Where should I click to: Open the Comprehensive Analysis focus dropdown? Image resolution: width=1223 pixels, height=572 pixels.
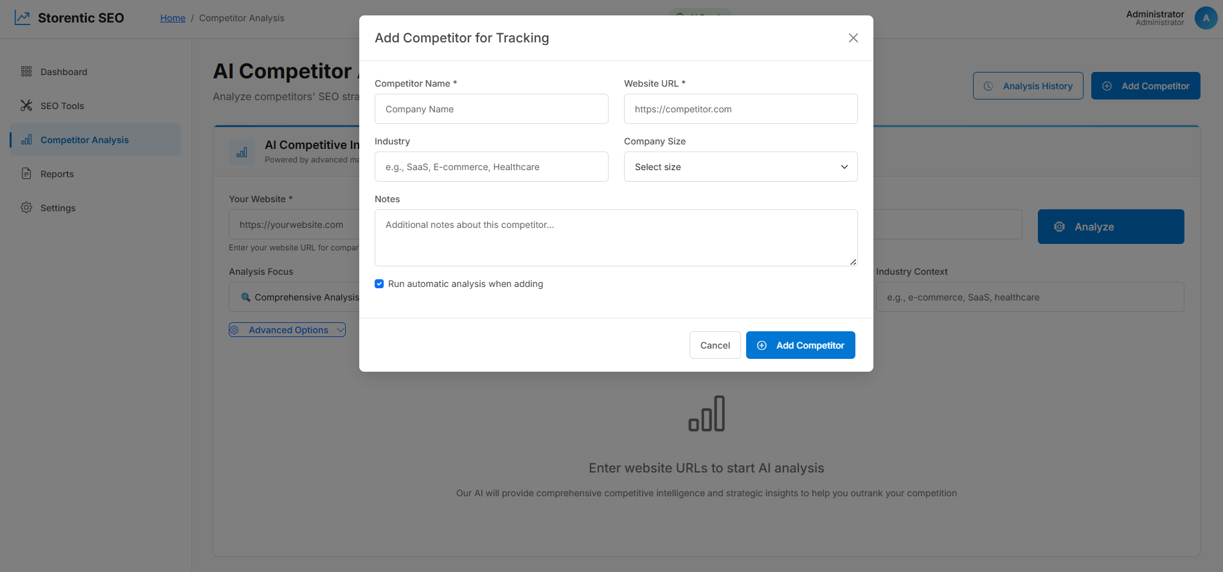pyautogui.click(x=294, y=297)
